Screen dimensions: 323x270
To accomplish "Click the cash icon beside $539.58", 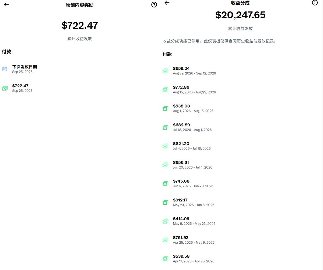I will pyautogui.click(x=165, y=259).
